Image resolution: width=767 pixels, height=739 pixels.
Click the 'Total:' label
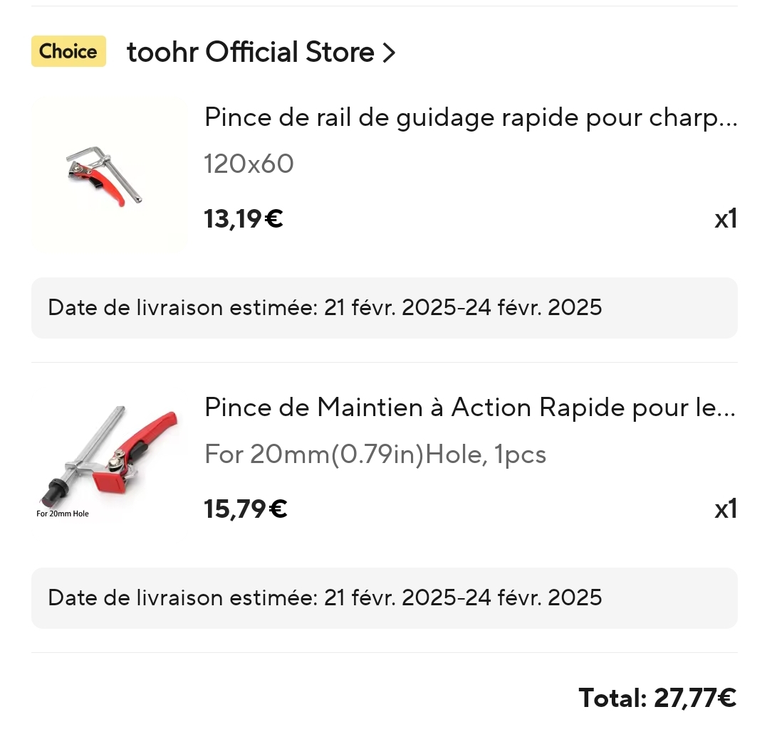point(612,698)
